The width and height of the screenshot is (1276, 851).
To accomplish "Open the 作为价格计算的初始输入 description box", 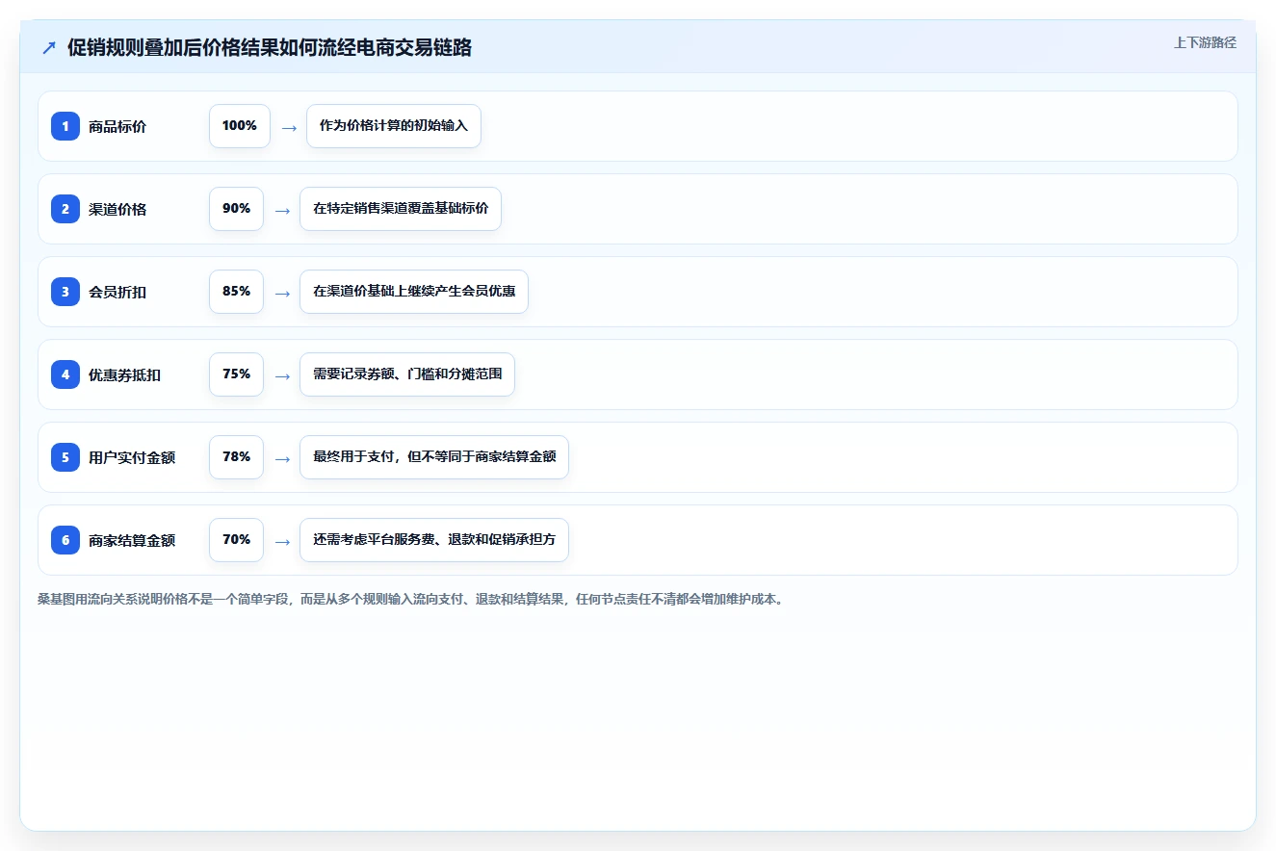I will (x=394, y=126).
